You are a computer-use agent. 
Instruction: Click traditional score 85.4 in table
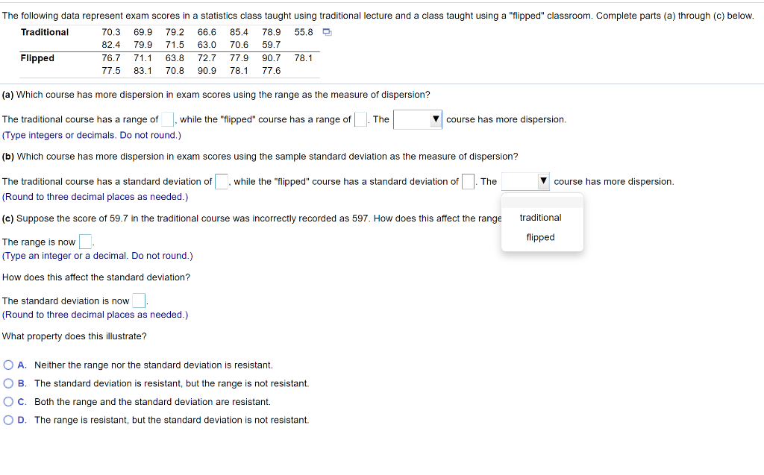(239, 32)
